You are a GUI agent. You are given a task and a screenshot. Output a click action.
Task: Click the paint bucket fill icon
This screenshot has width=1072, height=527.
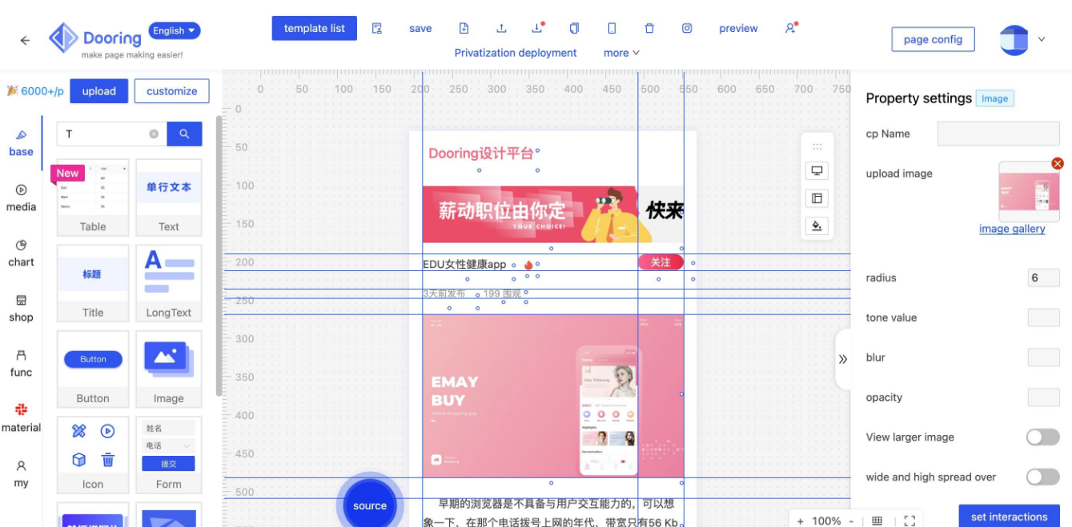(x=817, y=226)
